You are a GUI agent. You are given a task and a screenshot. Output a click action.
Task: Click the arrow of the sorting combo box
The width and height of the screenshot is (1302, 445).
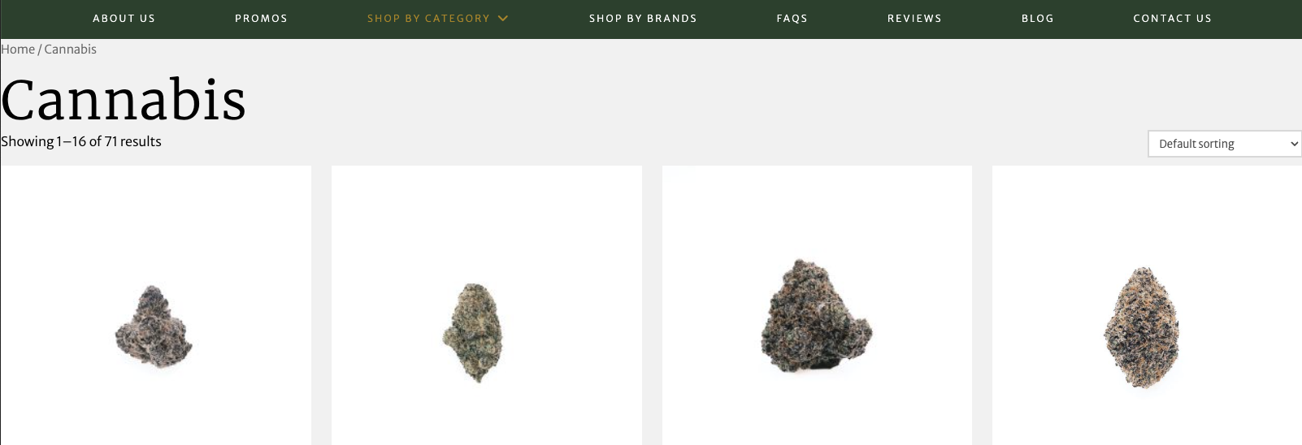coord(1294,144)
